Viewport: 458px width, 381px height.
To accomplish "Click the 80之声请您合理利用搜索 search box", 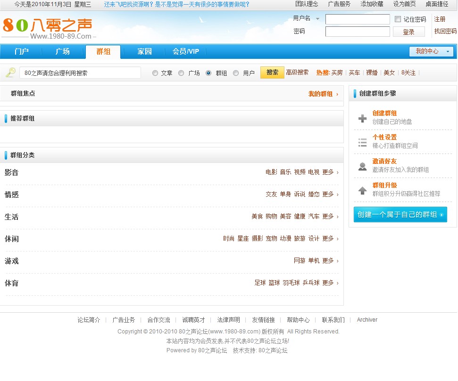I will (x=80, y=73).
